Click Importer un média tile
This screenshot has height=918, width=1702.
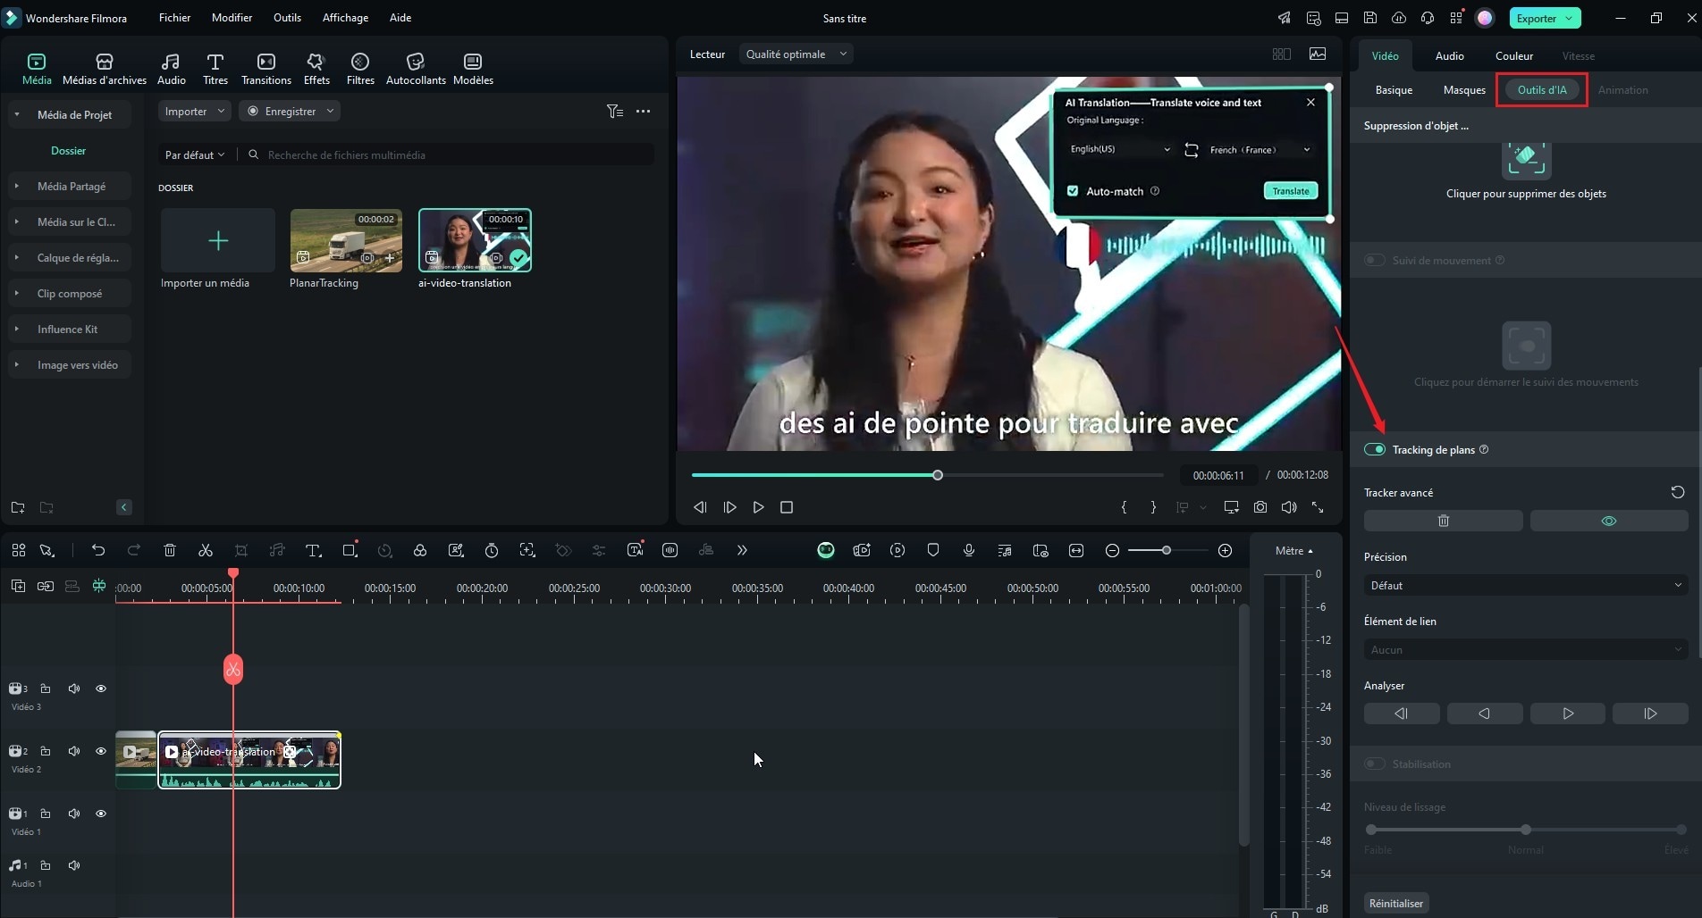click(x=218, y=240)
